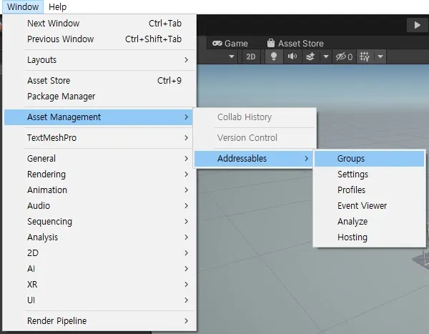Open Addressables Groups window
The image size is (429, 334).
tap(370, 159)
